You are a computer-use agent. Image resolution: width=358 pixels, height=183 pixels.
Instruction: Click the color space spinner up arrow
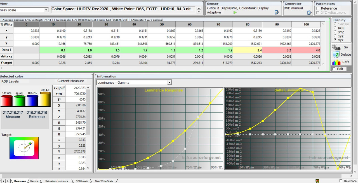pyautogui.click(x=199, y=8)
